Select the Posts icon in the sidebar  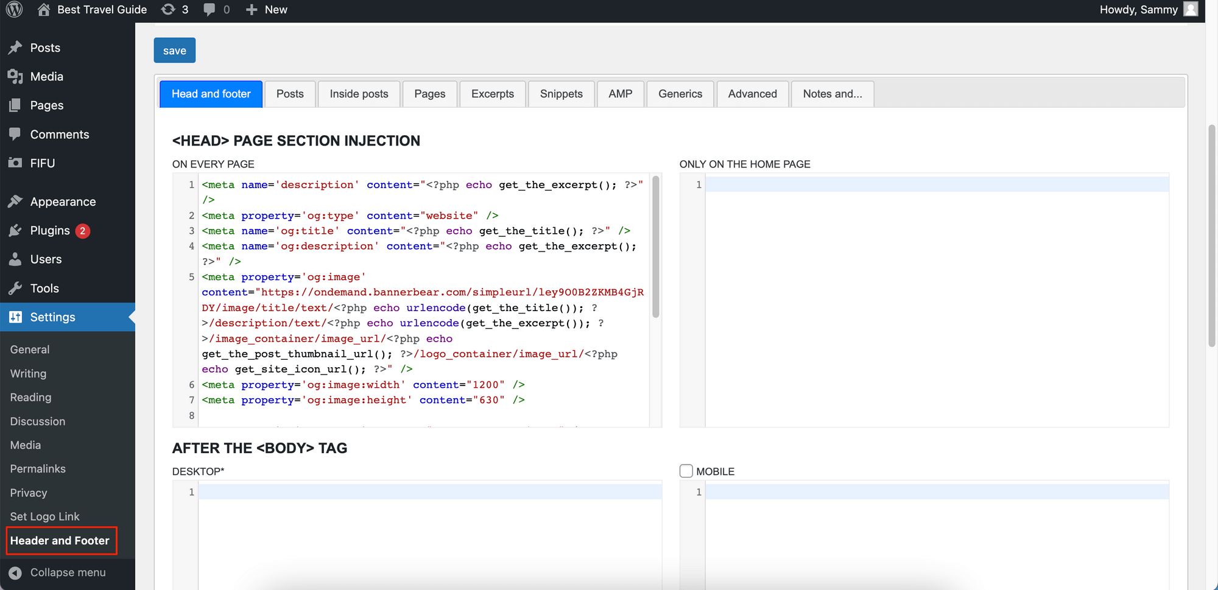coord(16,47)
